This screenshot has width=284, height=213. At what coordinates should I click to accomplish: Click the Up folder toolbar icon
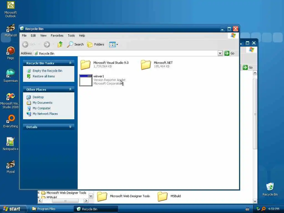(x=60, y=44)
